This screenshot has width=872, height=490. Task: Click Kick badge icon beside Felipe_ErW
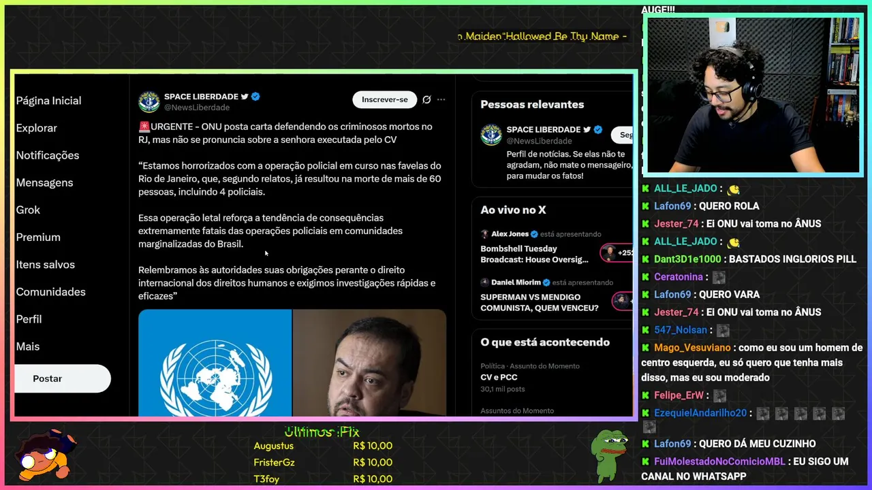pyautogui.click(x=646, y=395)
